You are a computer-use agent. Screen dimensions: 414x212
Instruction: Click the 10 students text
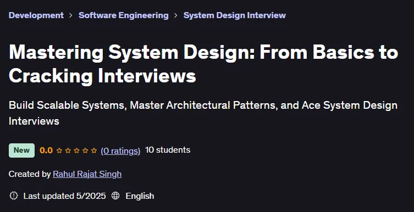168,150
